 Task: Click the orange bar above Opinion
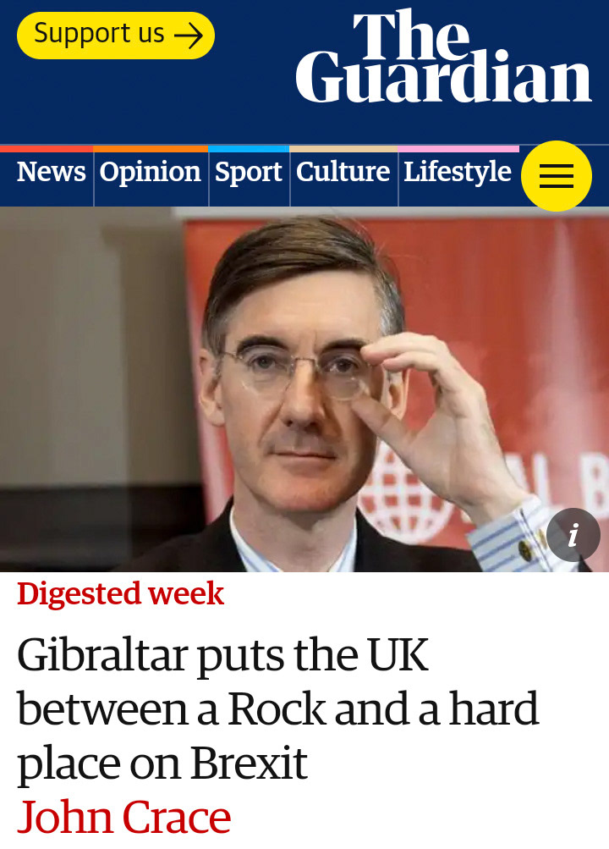[x=151, y=149]
